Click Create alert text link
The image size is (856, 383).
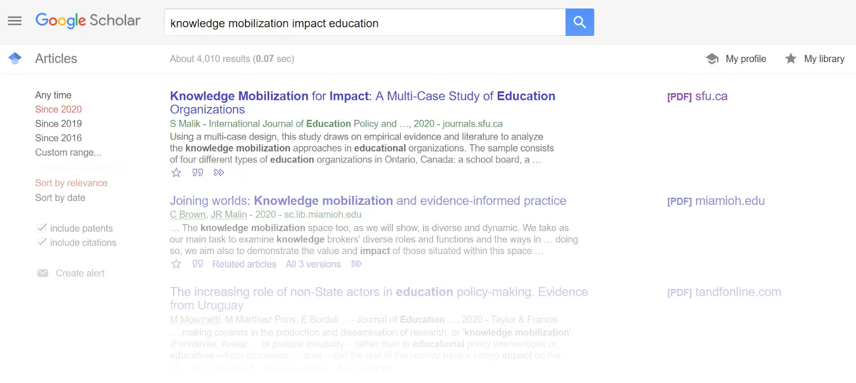click(x=80, y=273)
